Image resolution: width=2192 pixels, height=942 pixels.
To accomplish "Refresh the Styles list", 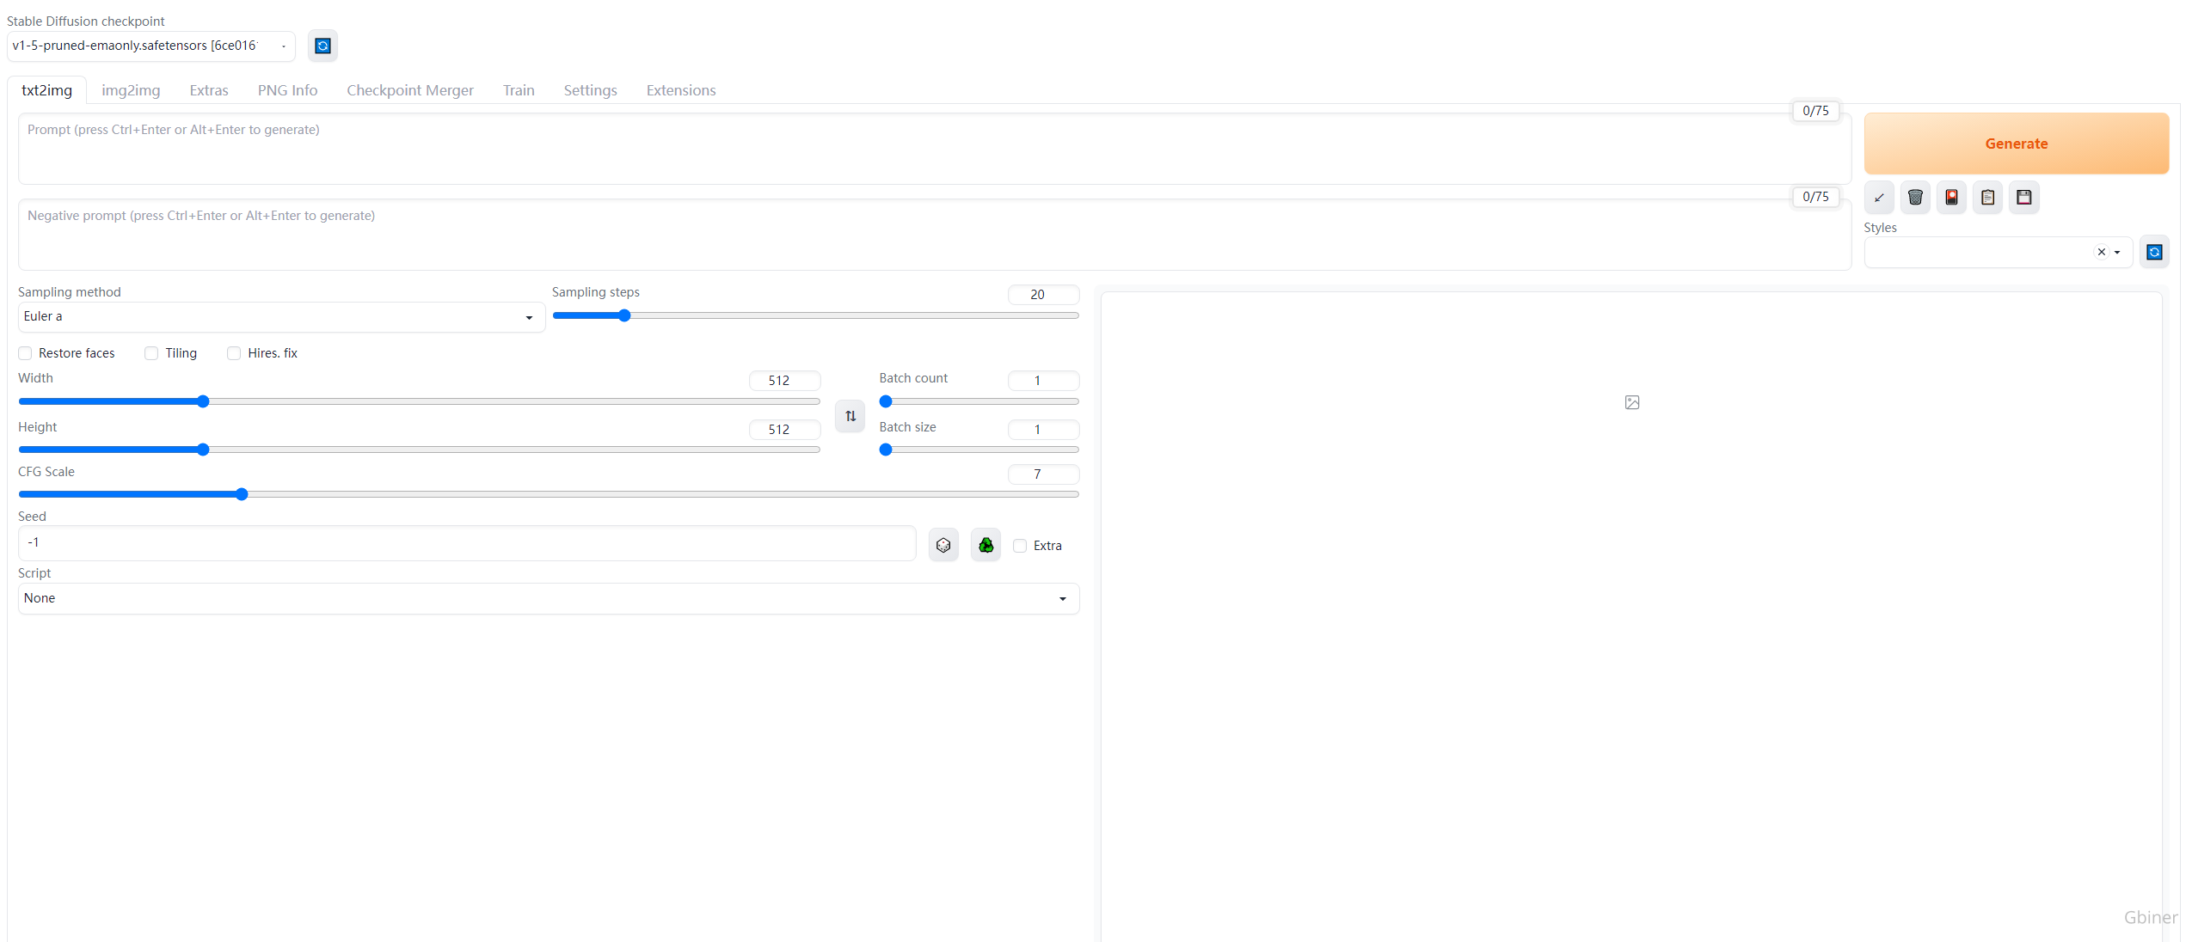I will coord(2153,252).
